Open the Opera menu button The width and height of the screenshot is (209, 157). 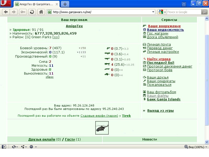pyautogui.click(x=5, y=3)
